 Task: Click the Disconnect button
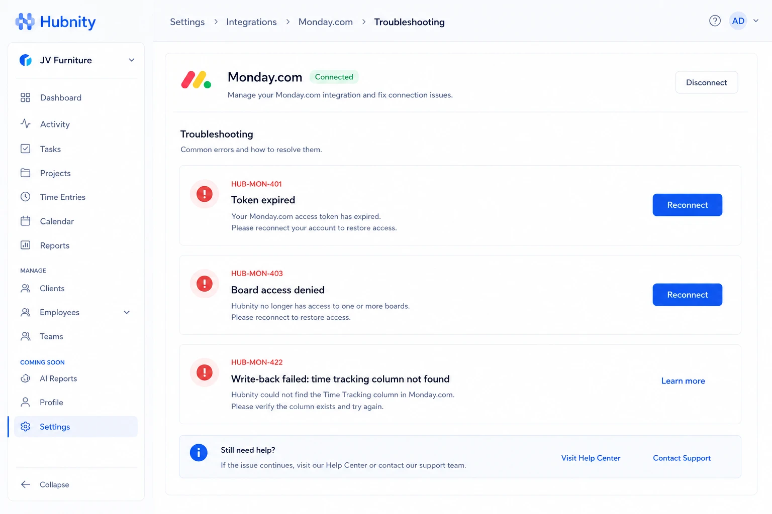pyautogui.click(x=707, y=82)
